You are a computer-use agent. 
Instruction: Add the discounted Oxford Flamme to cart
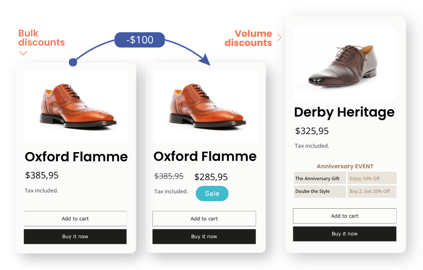204,218
